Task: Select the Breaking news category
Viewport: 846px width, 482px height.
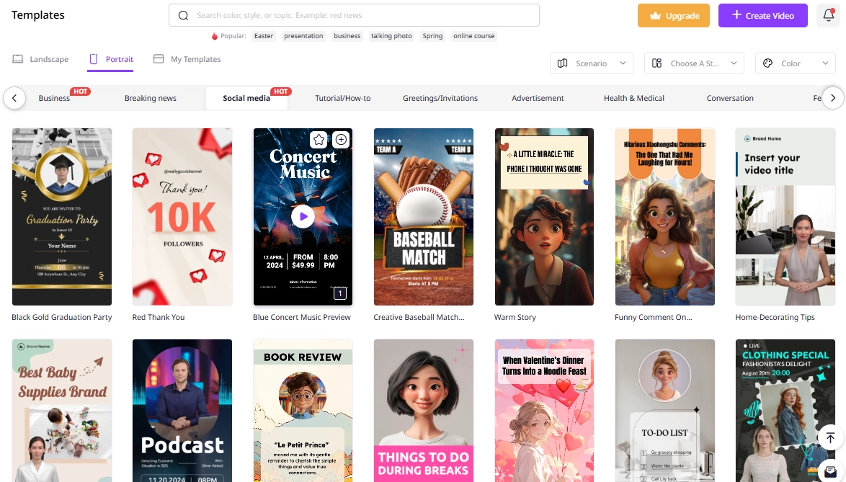Action: tap(151, 98)
